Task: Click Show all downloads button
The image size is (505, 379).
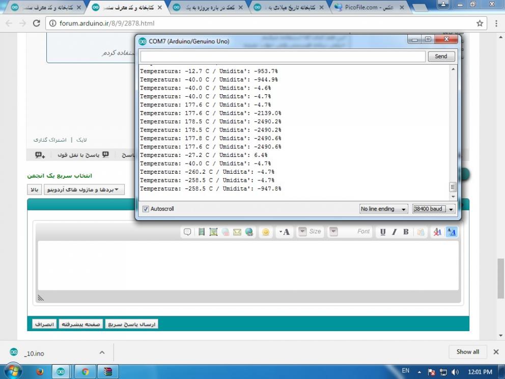Action: pyautogui.click(x=467, y=351)
